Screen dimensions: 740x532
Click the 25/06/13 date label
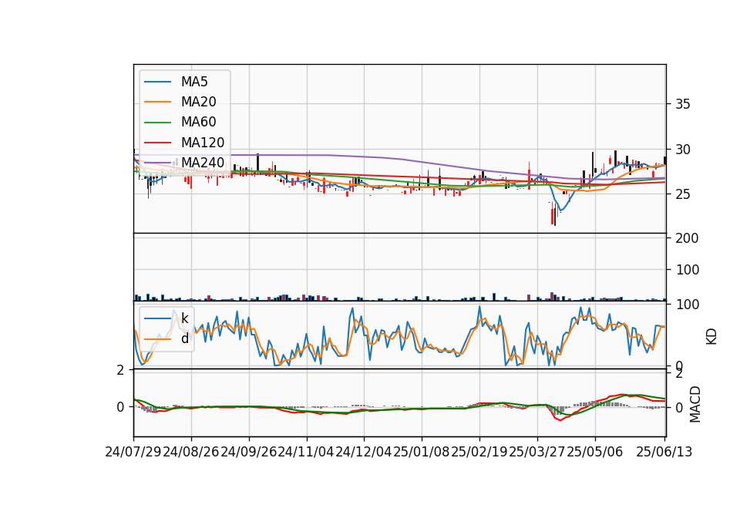tap(664, 453)
